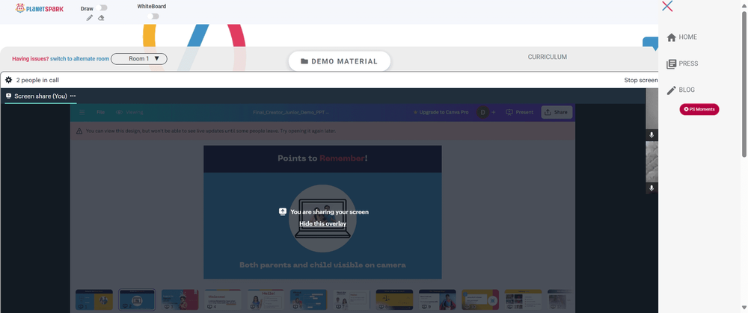Switch to the Curriculum tab
Image resolution: width=748 pixels, height=313 pixels.
click(548, 58)
